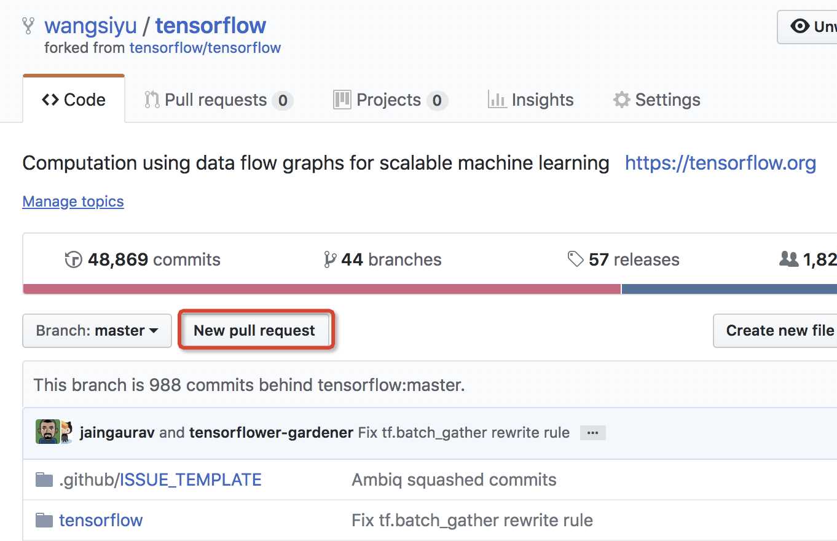Open the Settings tab

point(656,100)
